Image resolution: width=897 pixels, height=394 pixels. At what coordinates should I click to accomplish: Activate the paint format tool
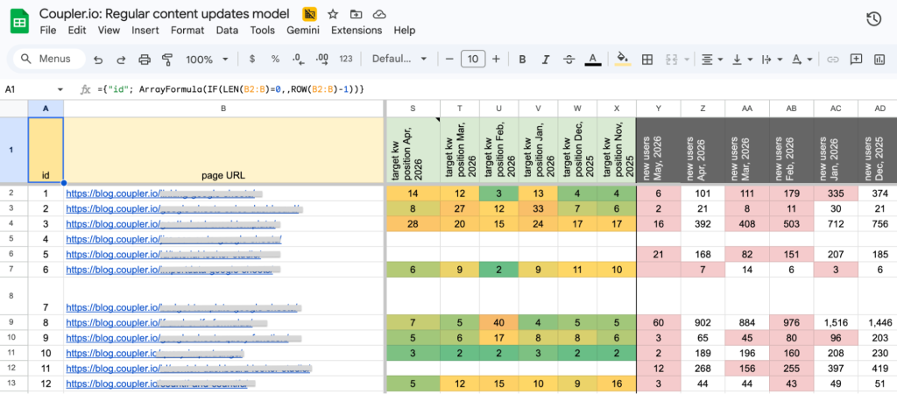pyautogui.click(x=167, y=59)
